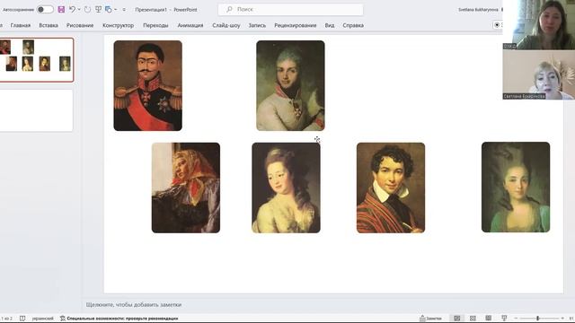Open the Рецензирование tab

tap(296, 25)
